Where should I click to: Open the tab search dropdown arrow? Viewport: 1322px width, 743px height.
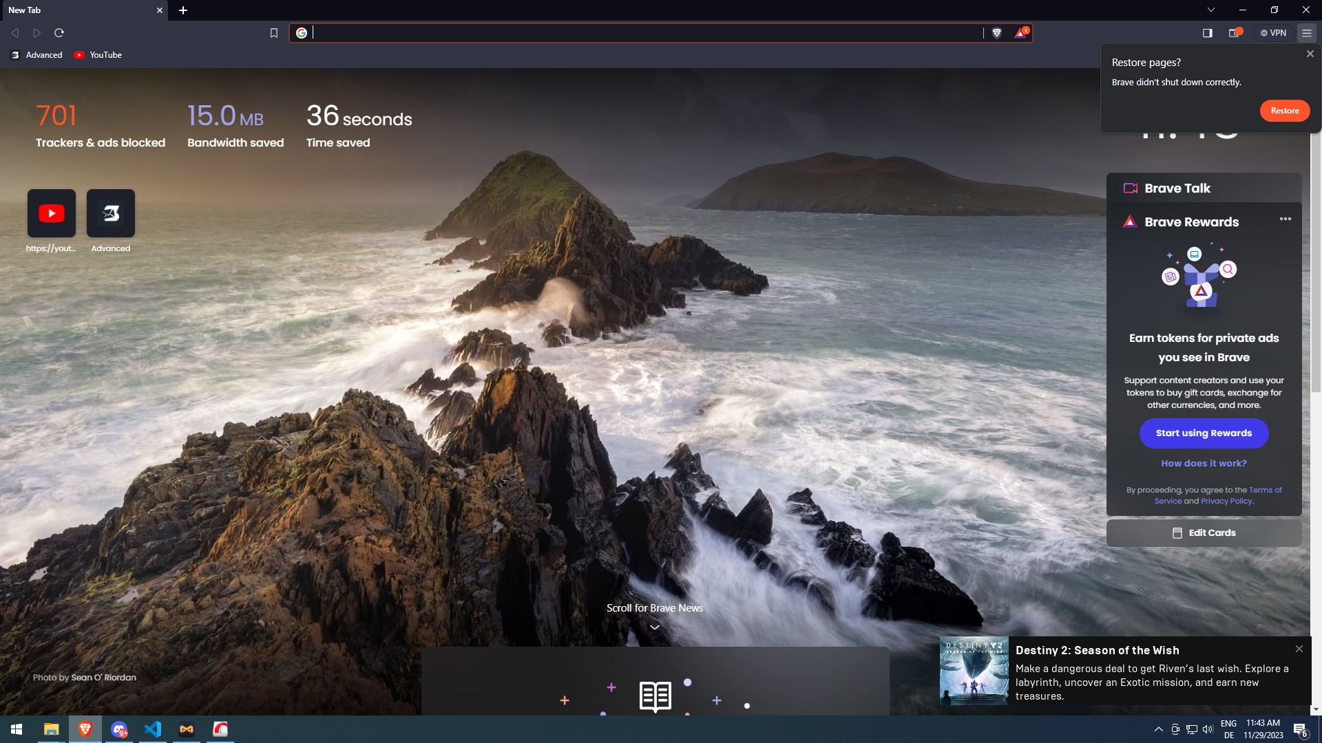(1210, 10)
